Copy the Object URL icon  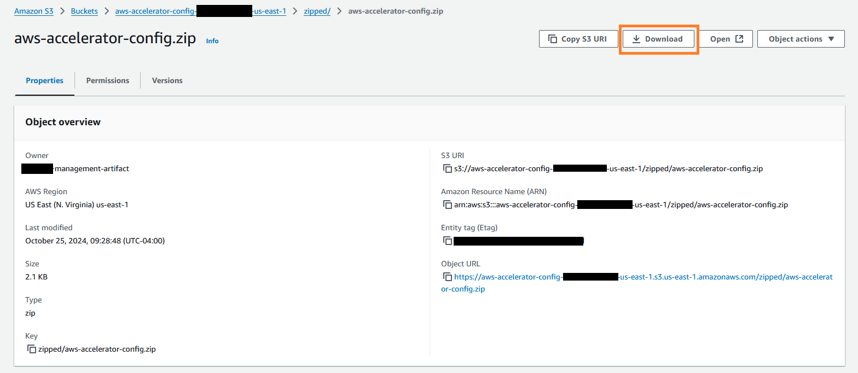[x=448, y=277]
